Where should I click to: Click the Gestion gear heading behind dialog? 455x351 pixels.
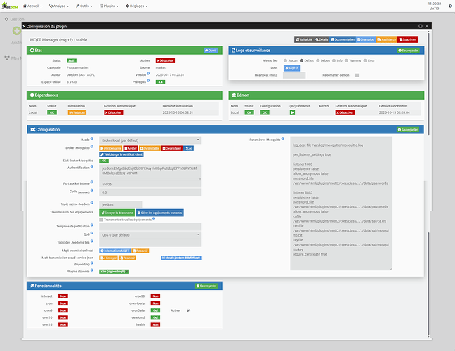pyautogui.click(x=14, y=19)
